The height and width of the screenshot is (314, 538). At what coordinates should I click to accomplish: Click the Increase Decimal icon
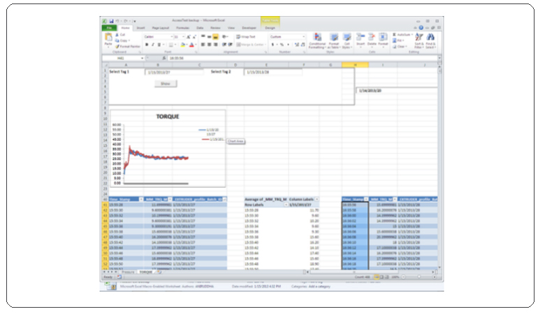pos(297,45)
